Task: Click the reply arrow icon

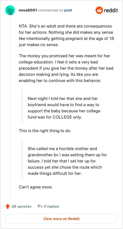Action: pos(40,206)
